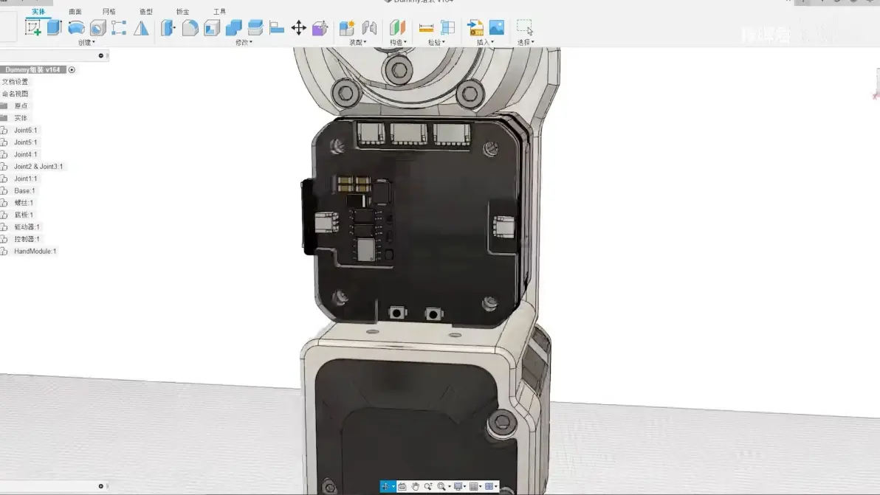Image resolution: width=880 pixels, height=495 pixels.
Task: Select the 实体 folder in the tree
Action: (x=21, y=118)
